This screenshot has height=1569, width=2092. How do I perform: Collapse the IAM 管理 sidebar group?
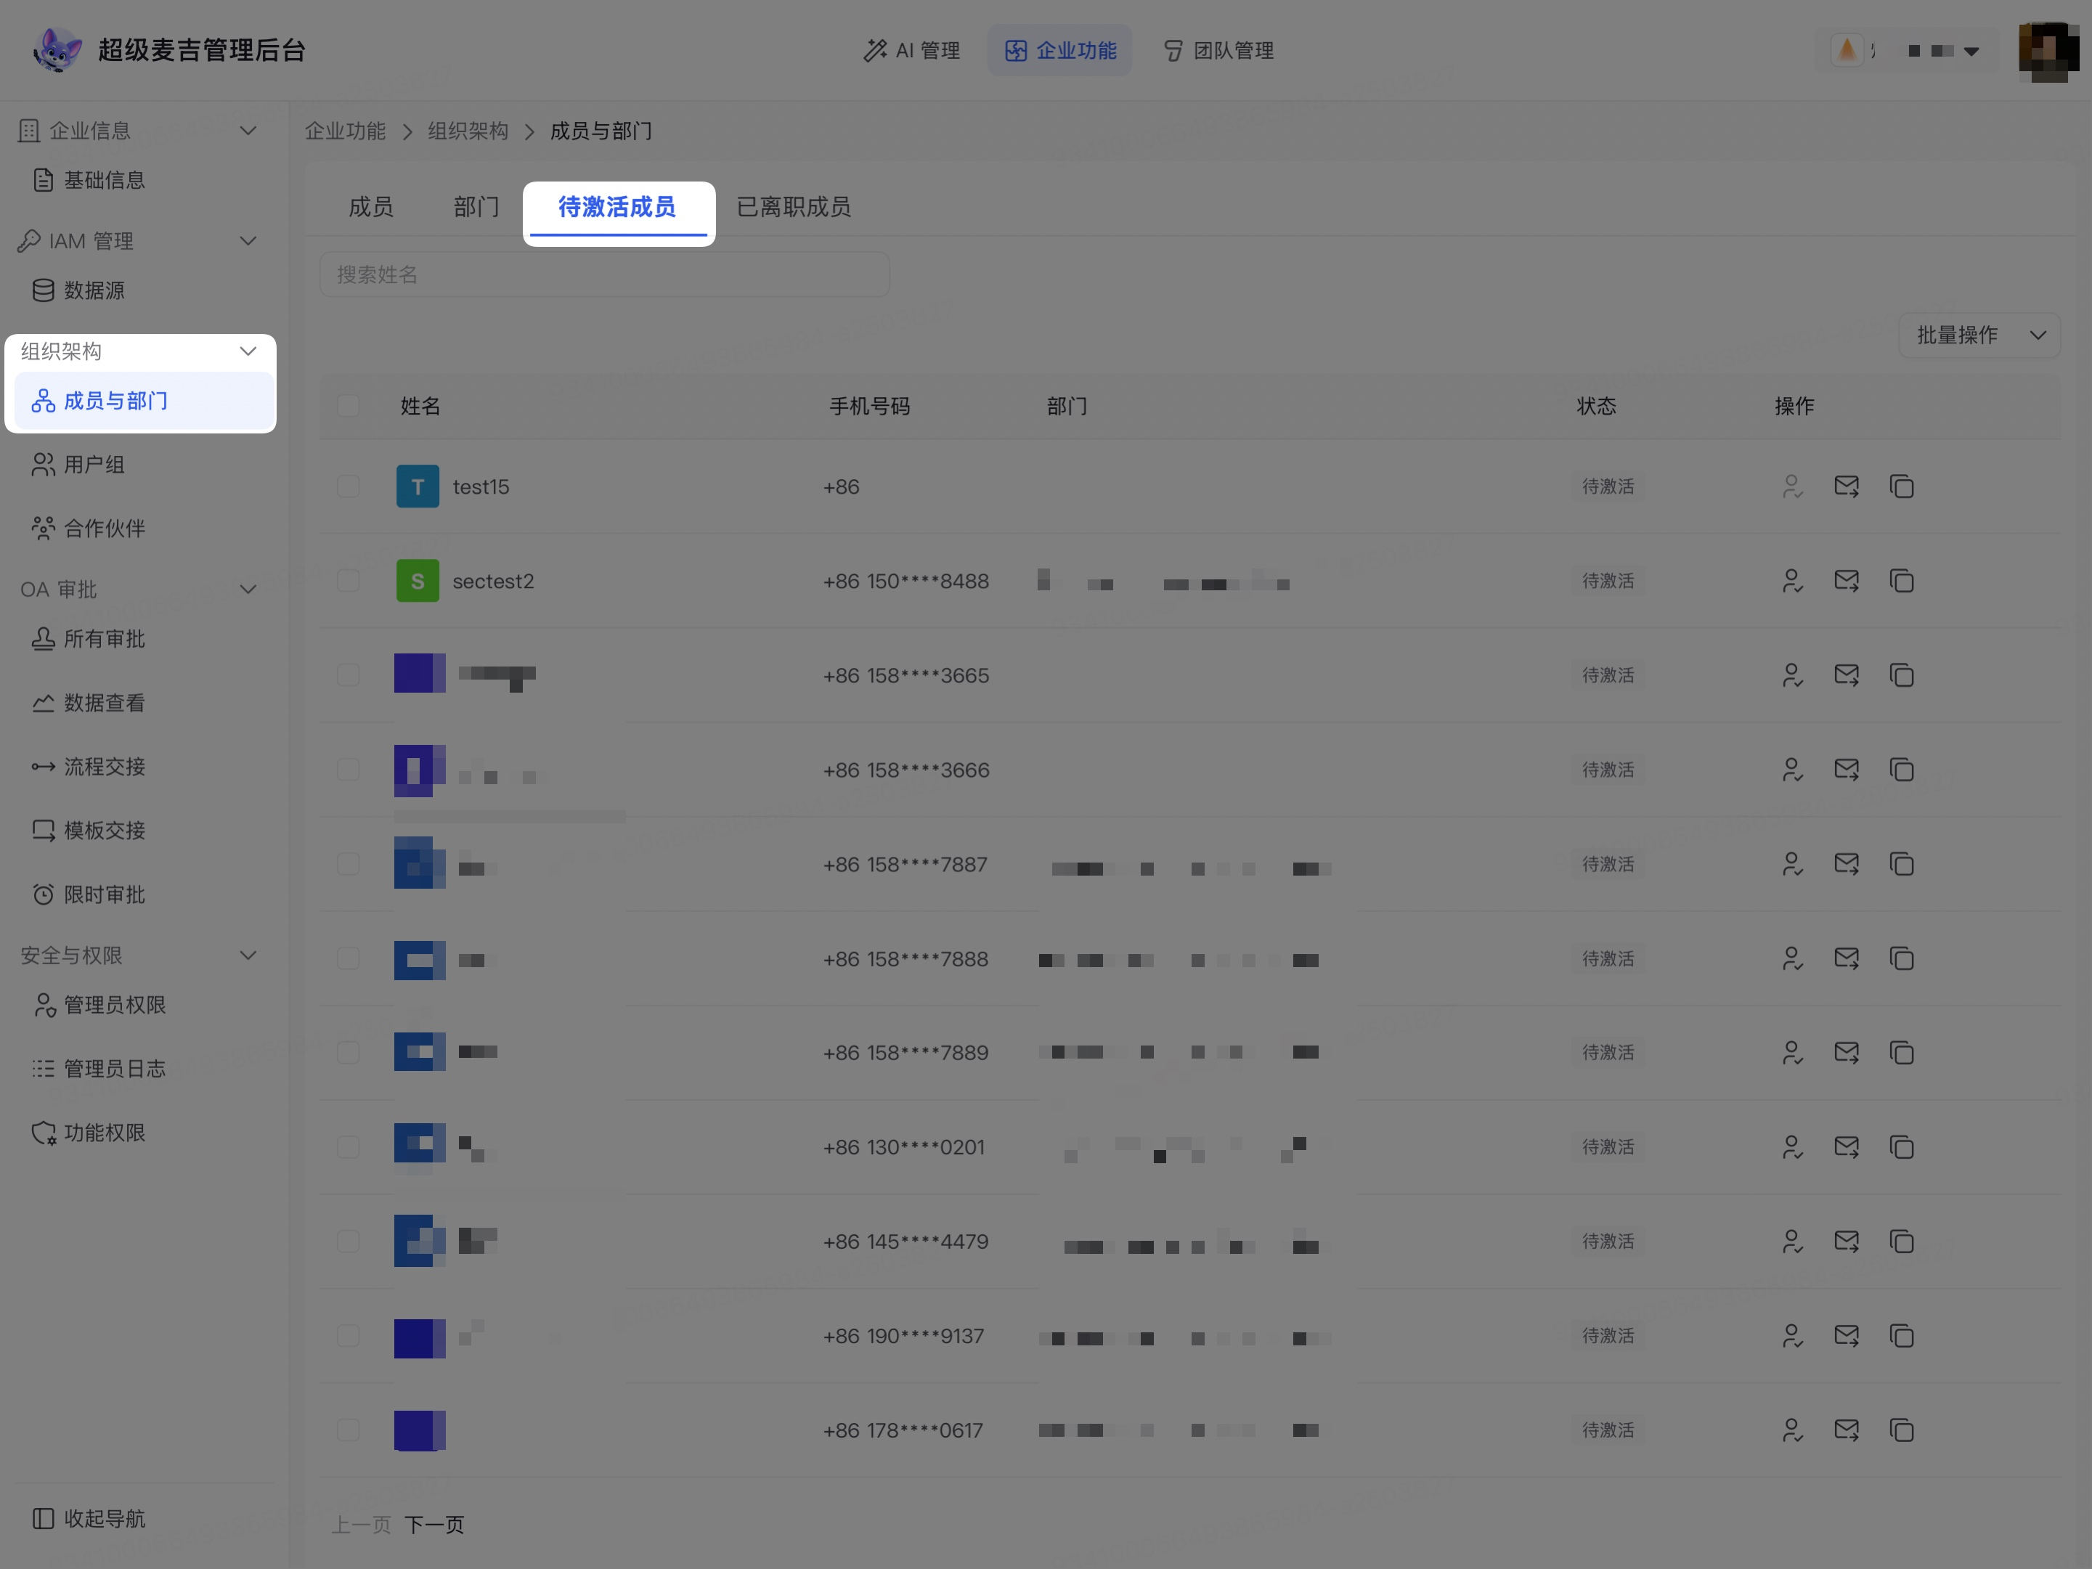tap(248, 241)
